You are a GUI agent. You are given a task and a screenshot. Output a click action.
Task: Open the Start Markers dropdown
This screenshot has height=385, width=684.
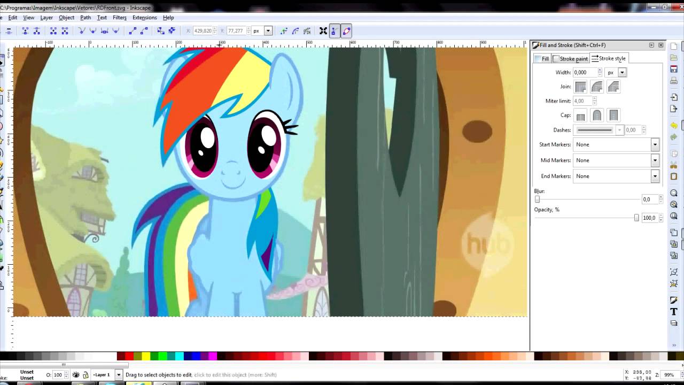tap(655, 144)
